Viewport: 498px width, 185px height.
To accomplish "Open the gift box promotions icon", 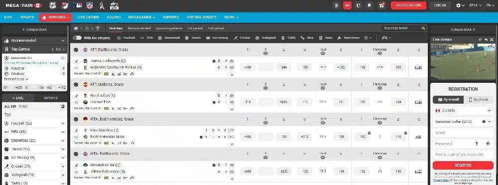I will (381, 5).
